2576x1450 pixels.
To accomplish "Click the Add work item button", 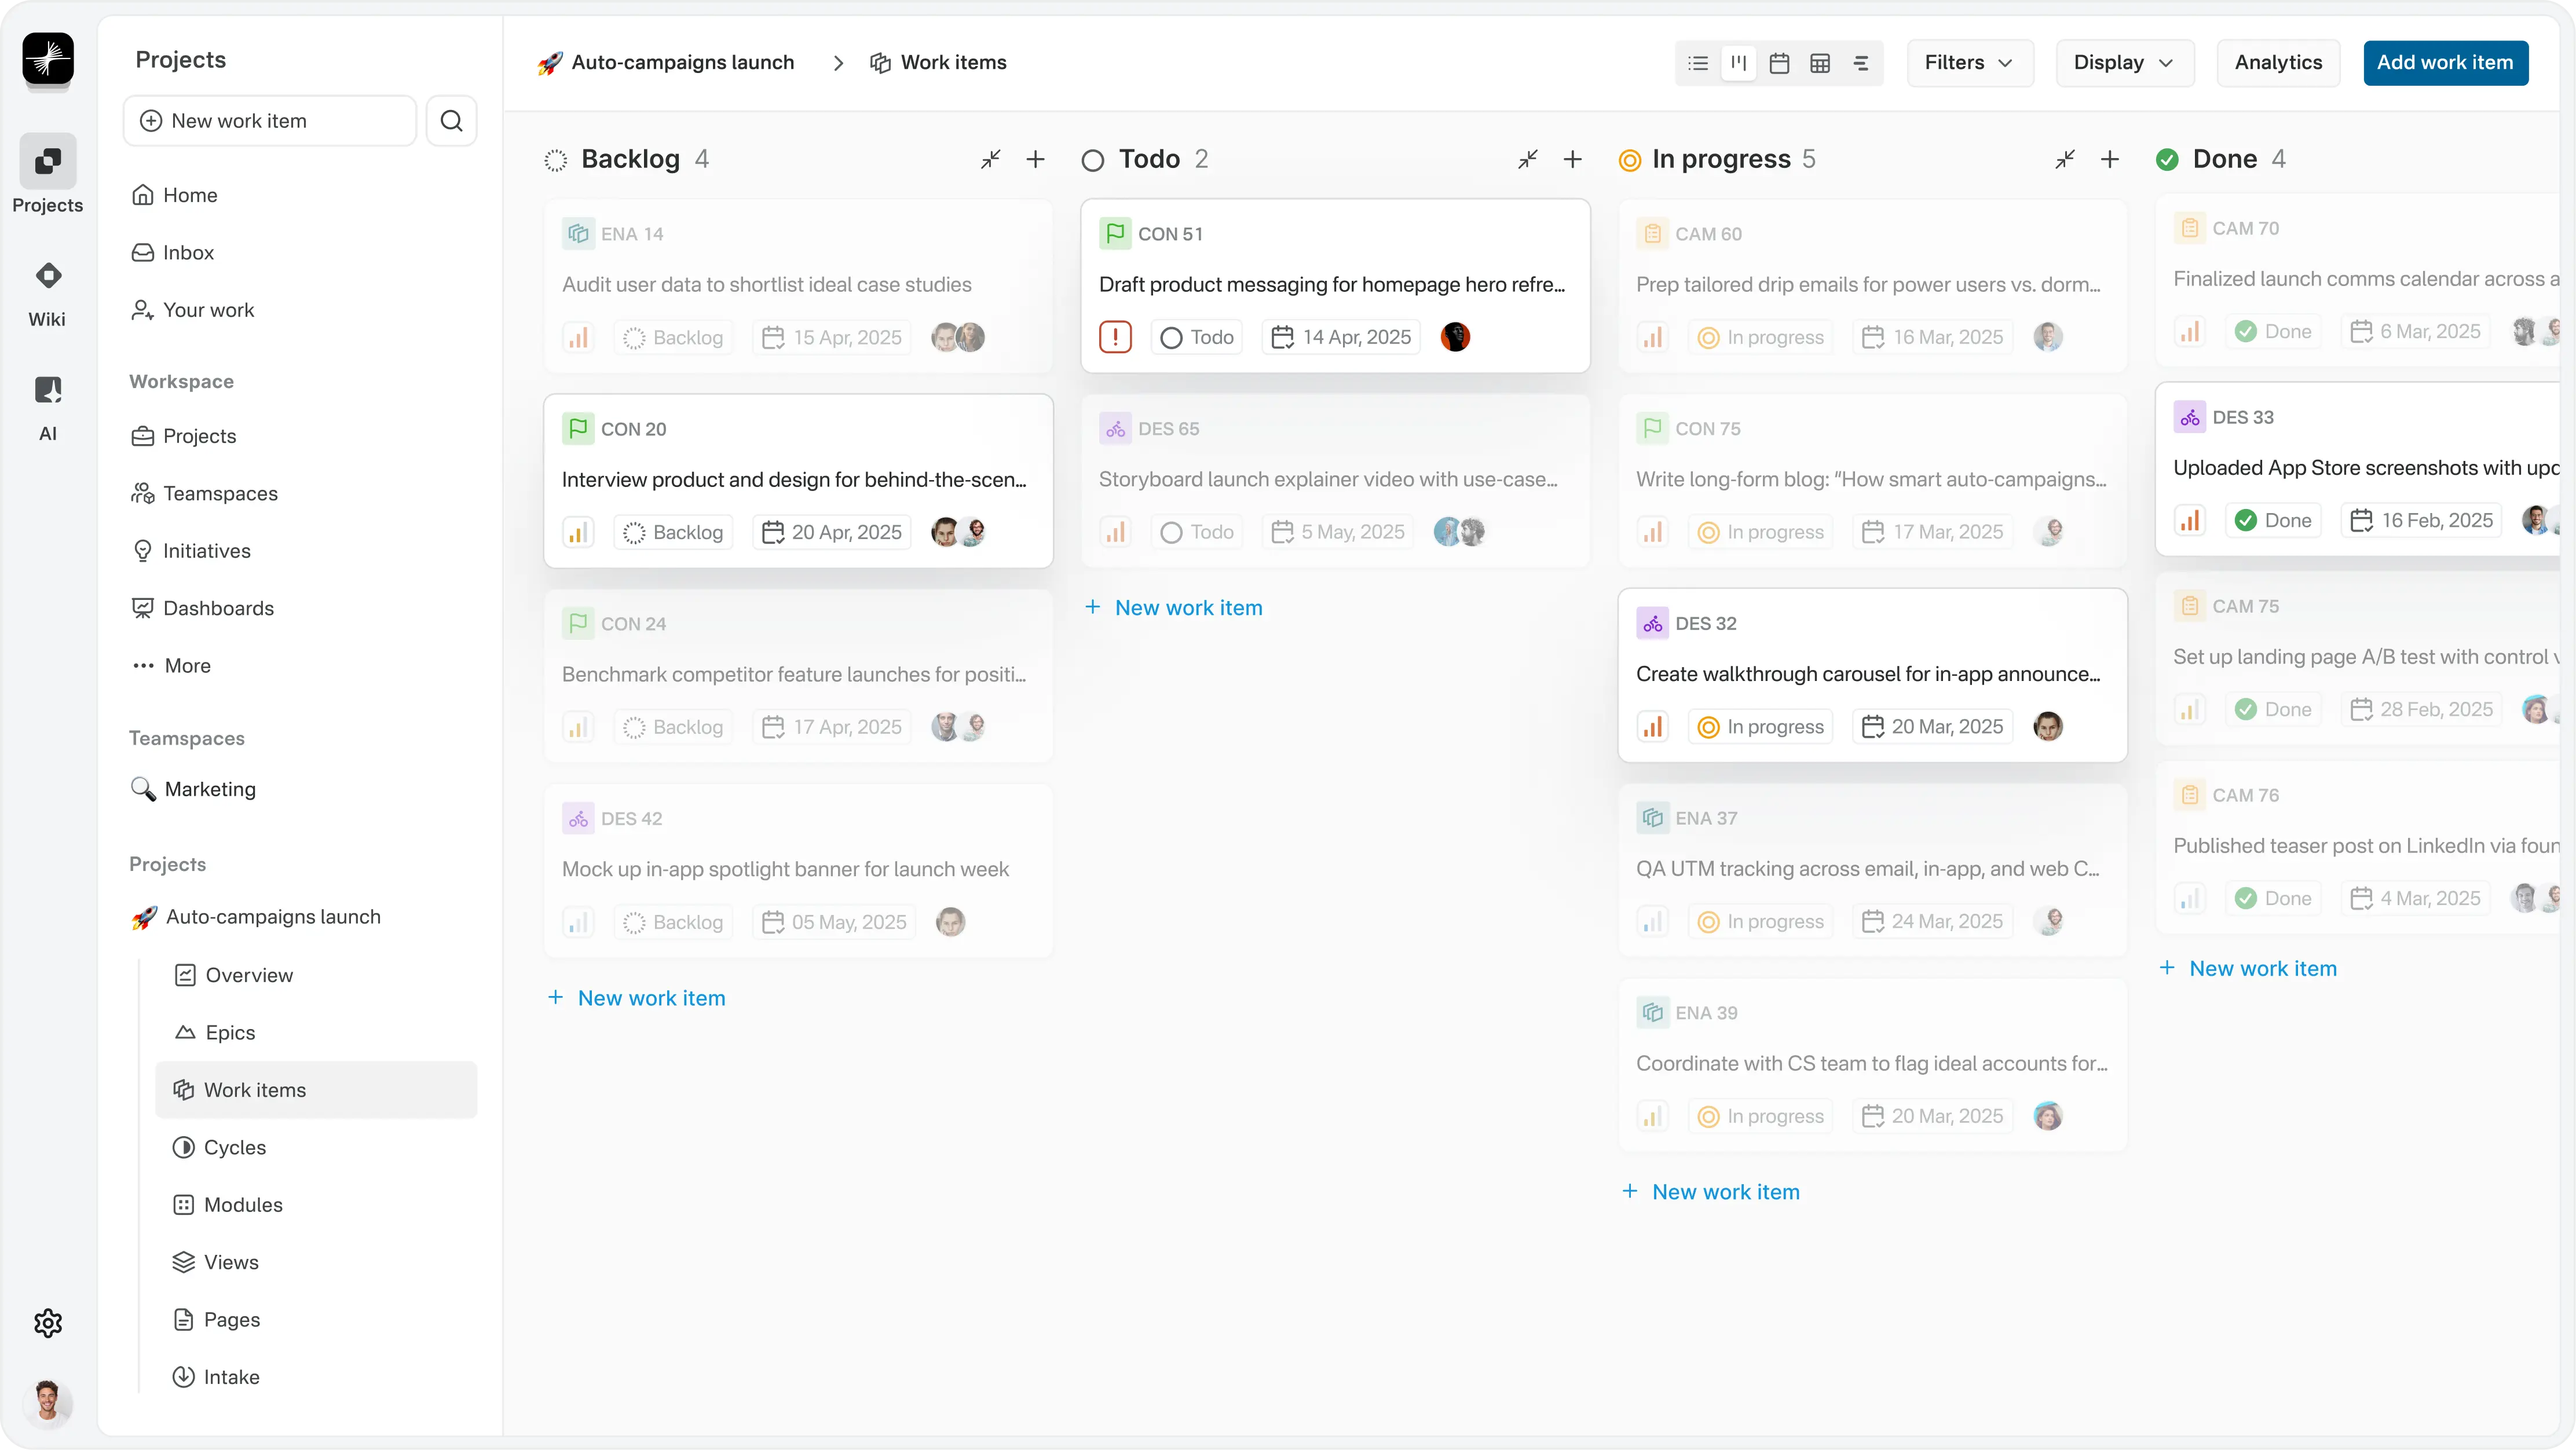I will [2445, 63].
